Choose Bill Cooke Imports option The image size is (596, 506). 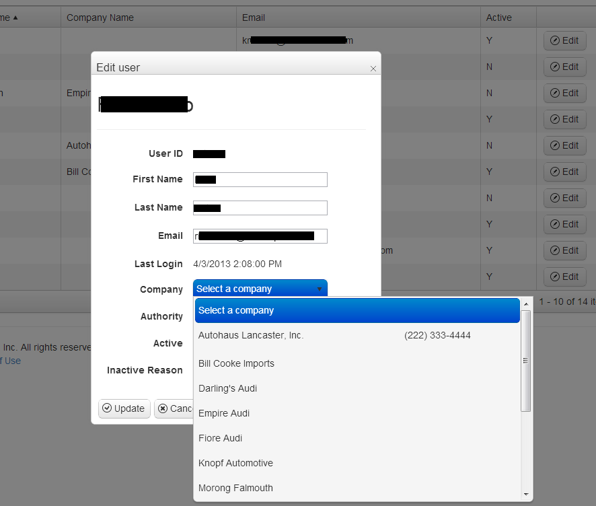coord(357,363)
